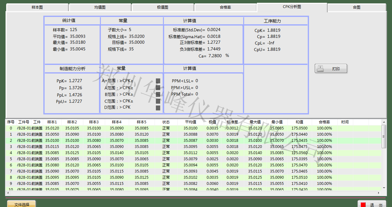Click horizontal scrollbar left arrow
Viewport: 392px width, 207px height.
pyautogui.click(x=7, y=193)
